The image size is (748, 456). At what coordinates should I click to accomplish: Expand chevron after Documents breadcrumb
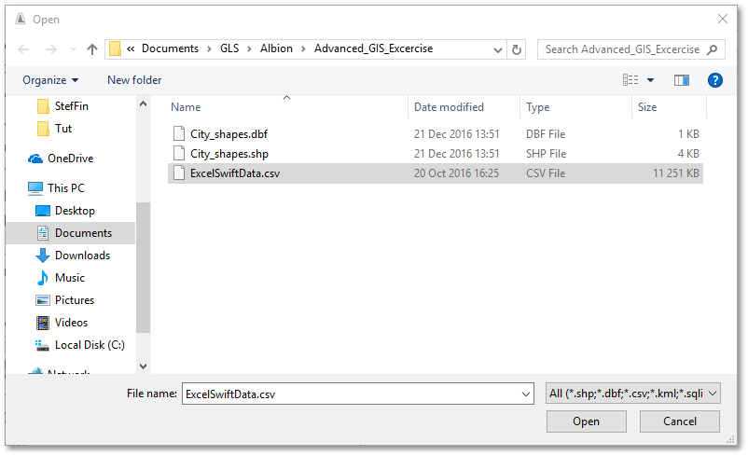point(209,49)
